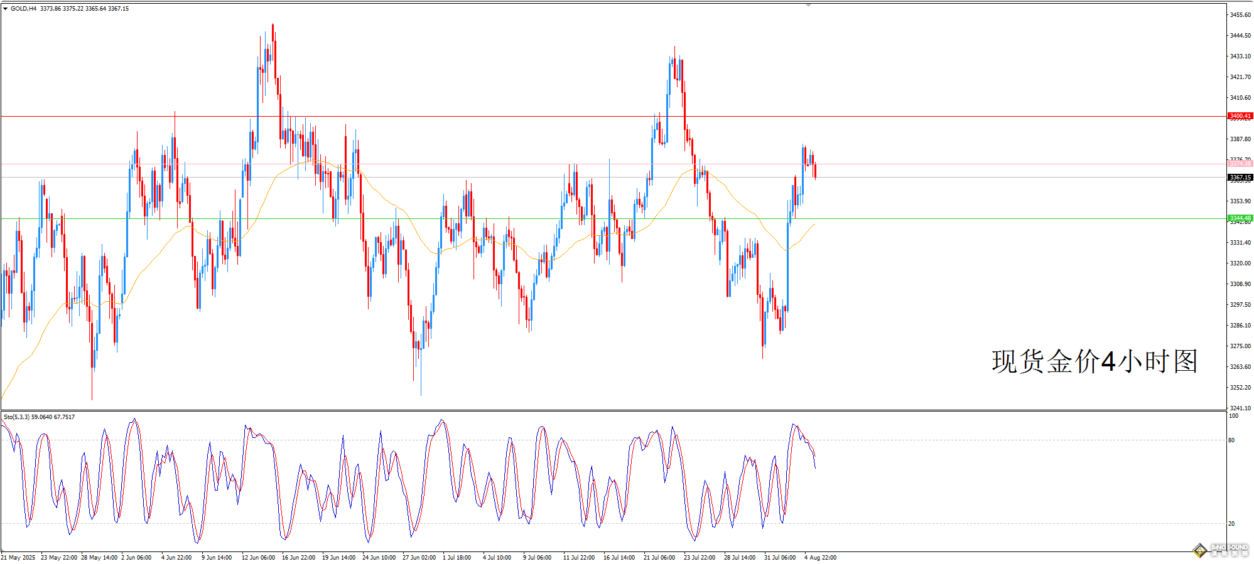Click the stochastic scale 80 level label

tap(1231, 440)
